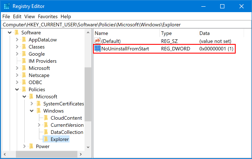Click the tree vertical scrollbar down arrow

(88, 147)
